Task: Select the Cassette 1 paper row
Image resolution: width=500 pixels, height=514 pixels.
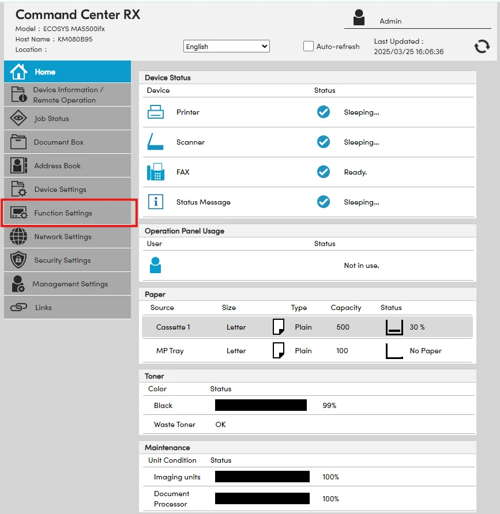Action: click(307, 327)
